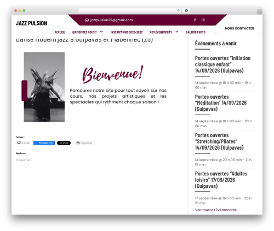Open a new browser tab with plus button
Image resolution: width=274 pixels, height=231 pixels.
(260, 12)
